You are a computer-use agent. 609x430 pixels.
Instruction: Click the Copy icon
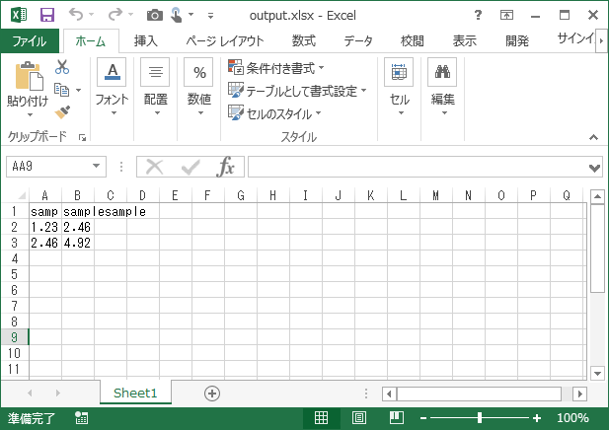(62, 90)
